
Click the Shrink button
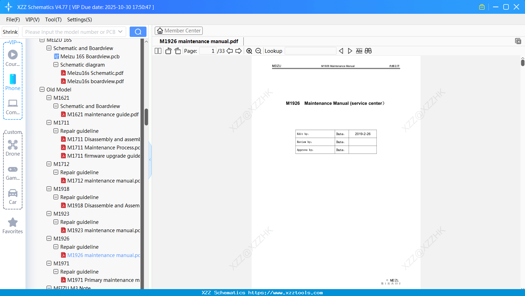click(x=10, y=32)
